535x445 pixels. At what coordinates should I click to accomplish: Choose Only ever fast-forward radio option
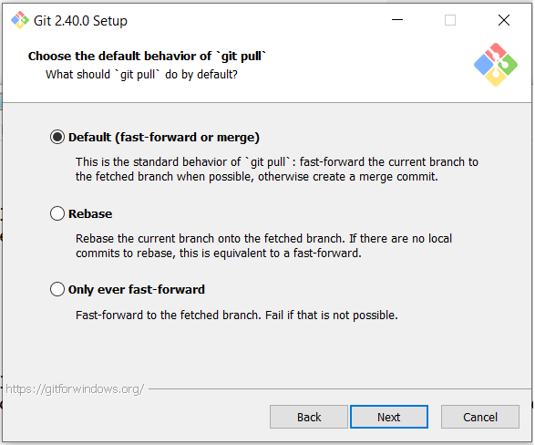click(57, 289)
